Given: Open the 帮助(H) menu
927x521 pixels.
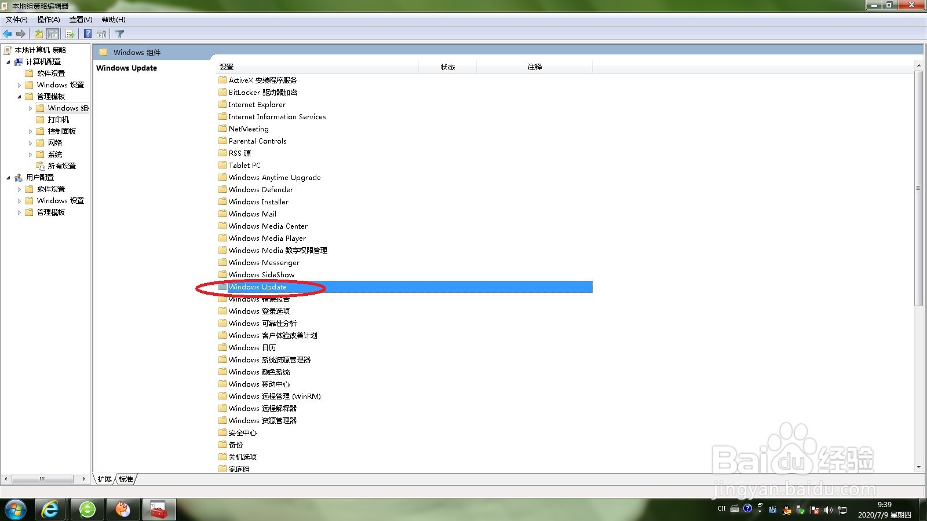Looking at the screenshot, I should [114, 20].
